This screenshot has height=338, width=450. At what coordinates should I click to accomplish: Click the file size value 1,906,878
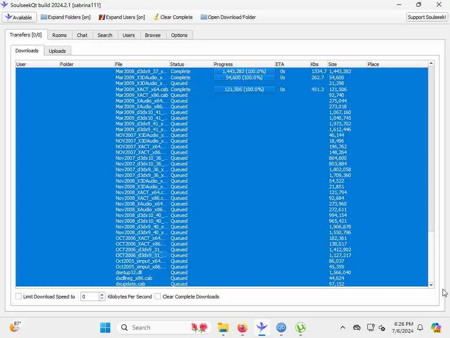[x=340, y=227]
